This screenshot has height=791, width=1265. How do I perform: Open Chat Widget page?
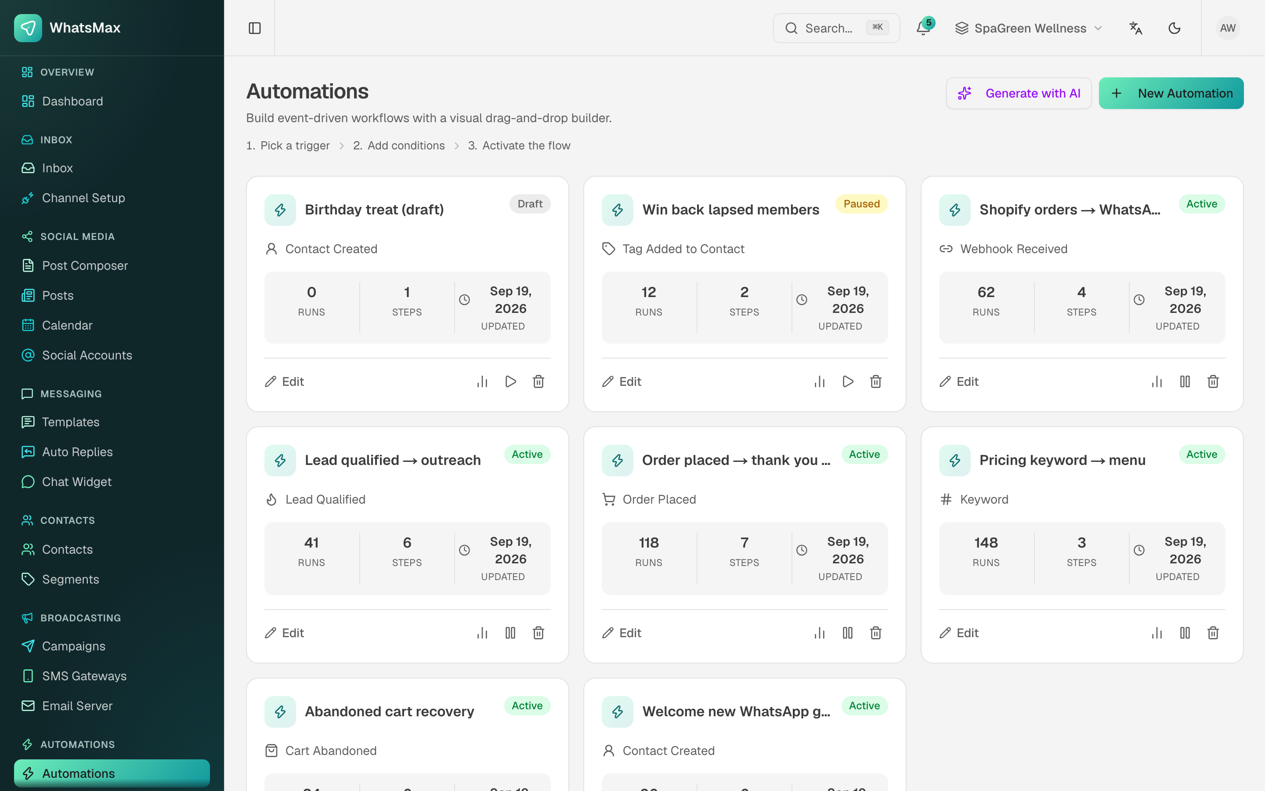(112, 481)
